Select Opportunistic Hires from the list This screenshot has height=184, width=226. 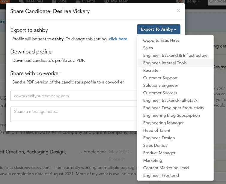[x=175, y=41]
